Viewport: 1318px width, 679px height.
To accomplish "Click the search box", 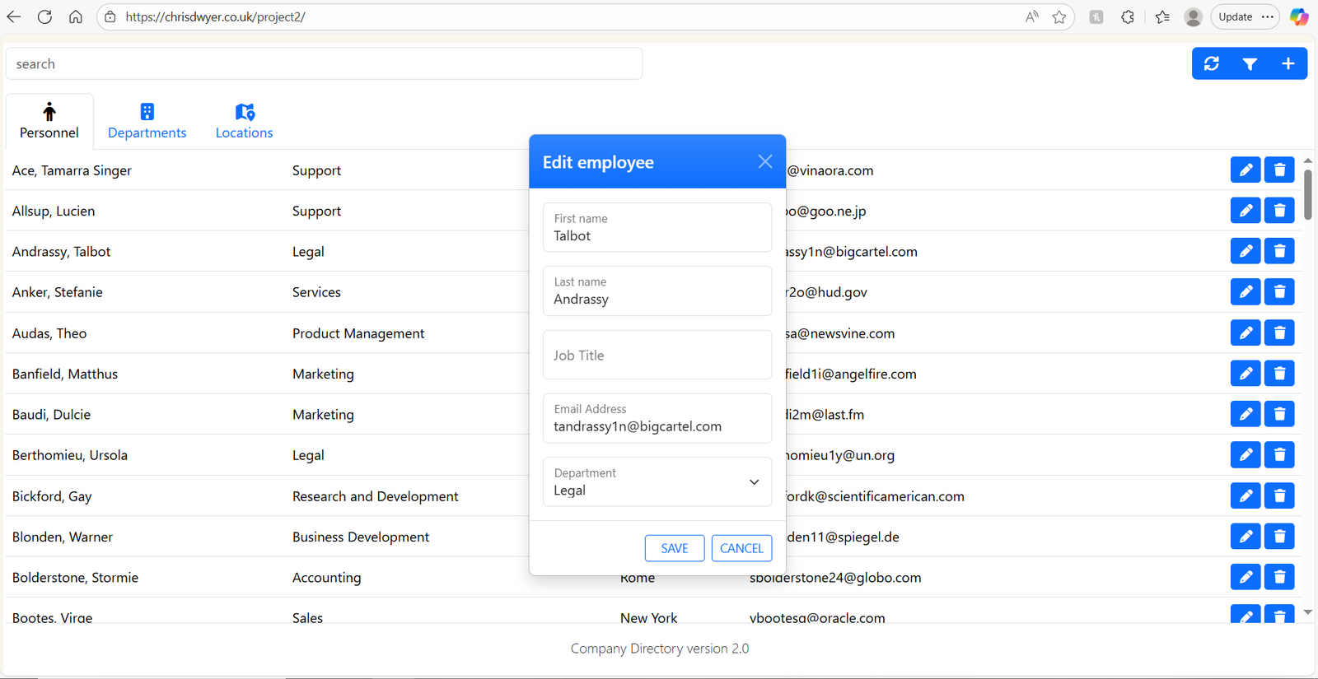I will 324,63.
